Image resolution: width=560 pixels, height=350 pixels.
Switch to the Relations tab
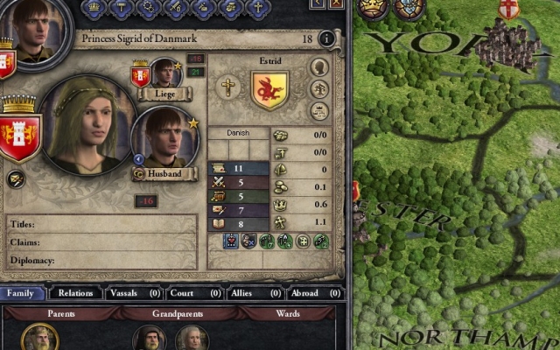[x=75, y=293]
